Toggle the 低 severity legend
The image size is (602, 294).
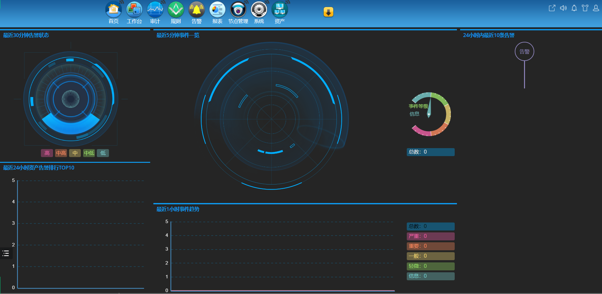pos(103,153)
